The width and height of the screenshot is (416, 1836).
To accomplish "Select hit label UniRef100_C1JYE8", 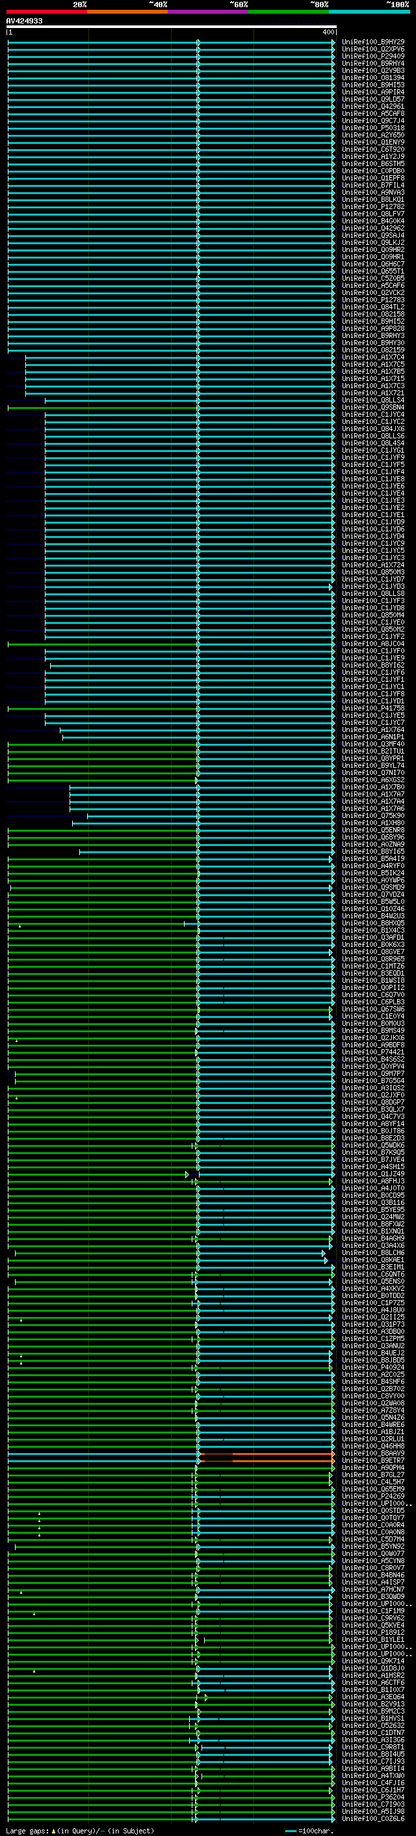I will 373,479.
